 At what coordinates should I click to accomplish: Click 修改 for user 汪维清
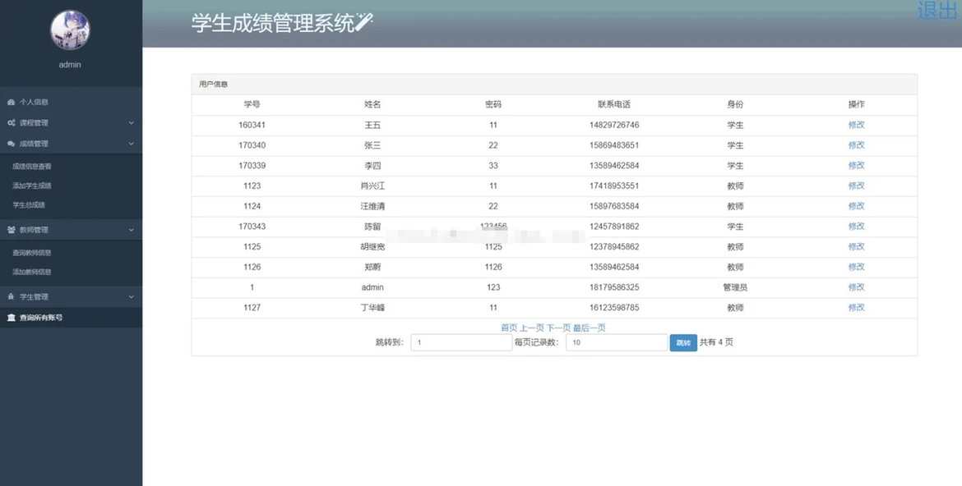click(x=857, y=206)
